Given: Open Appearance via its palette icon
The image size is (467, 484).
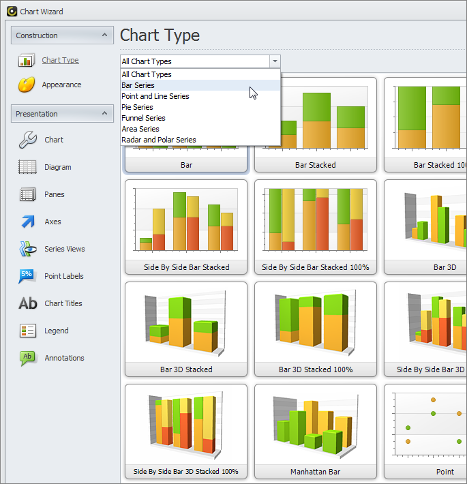Looking at the screenshot, I should pos(27,85).
